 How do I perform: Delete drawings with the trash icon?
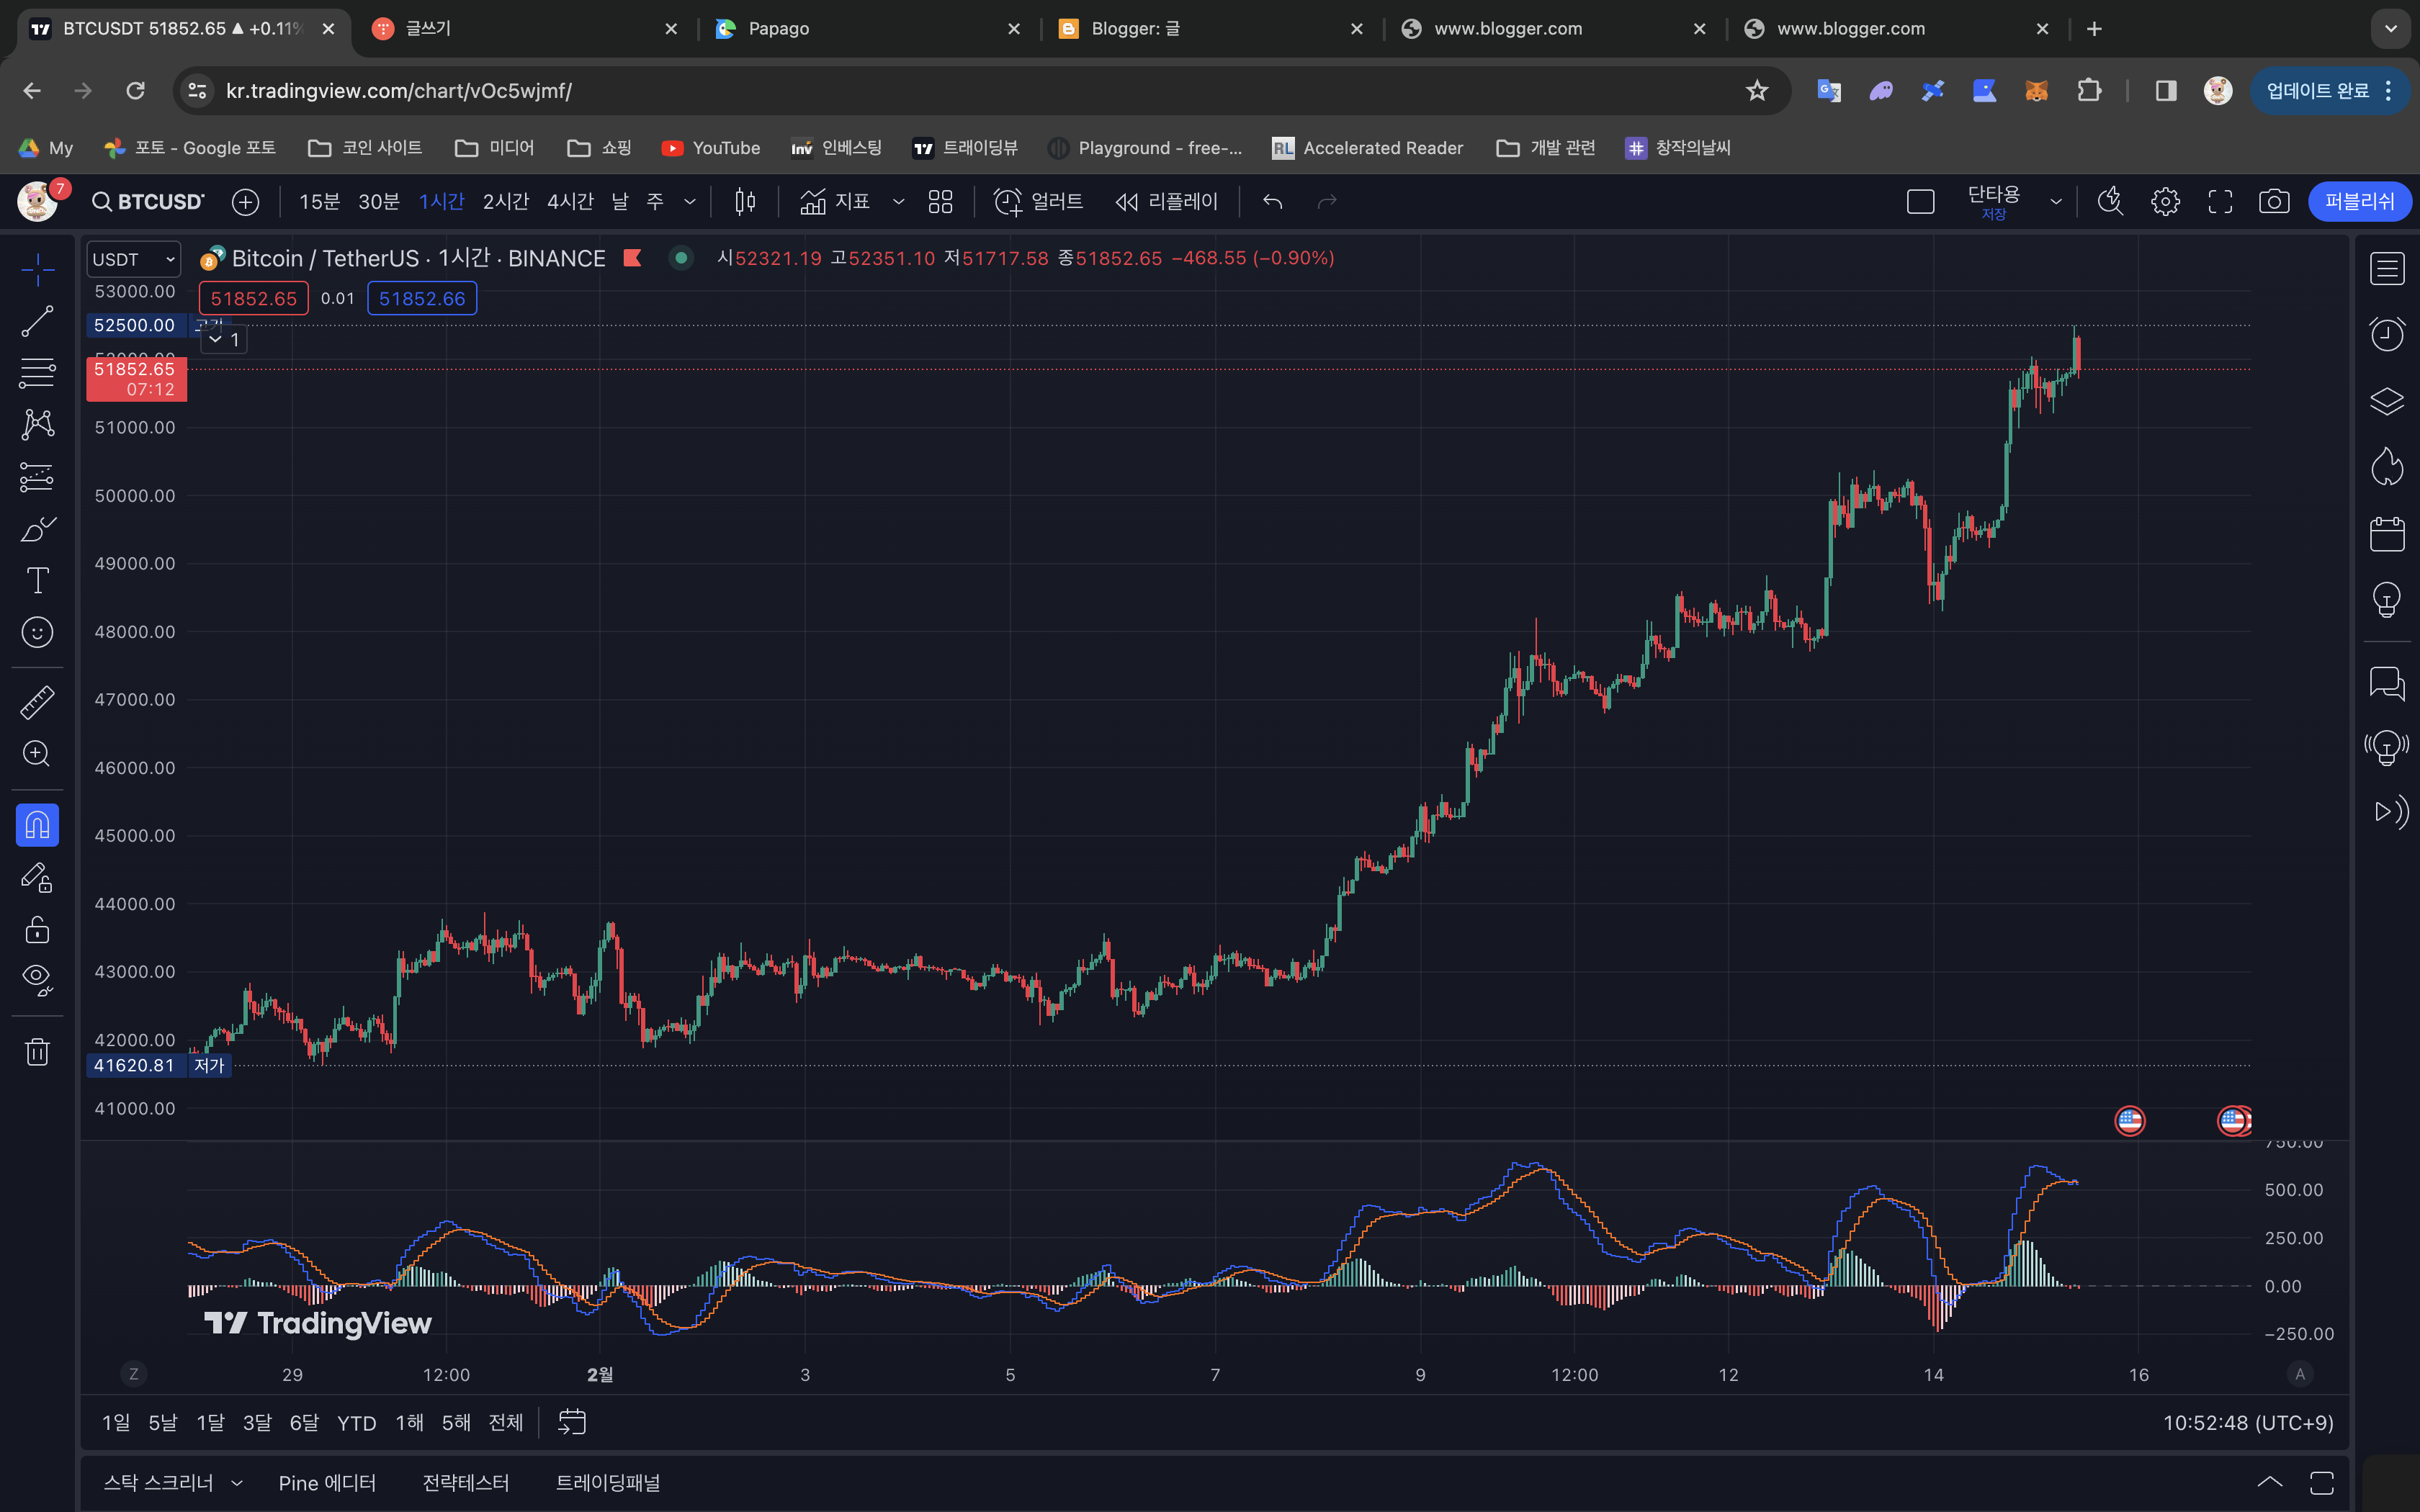point(37,1052)
